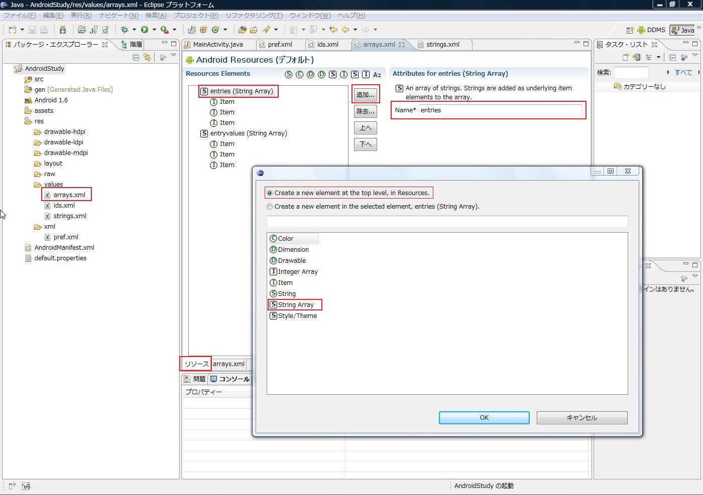Image resolution: width=703 pixels, height=495 pixels.
Task: Run the project with the green Run icon
Action: click(145, 30)
